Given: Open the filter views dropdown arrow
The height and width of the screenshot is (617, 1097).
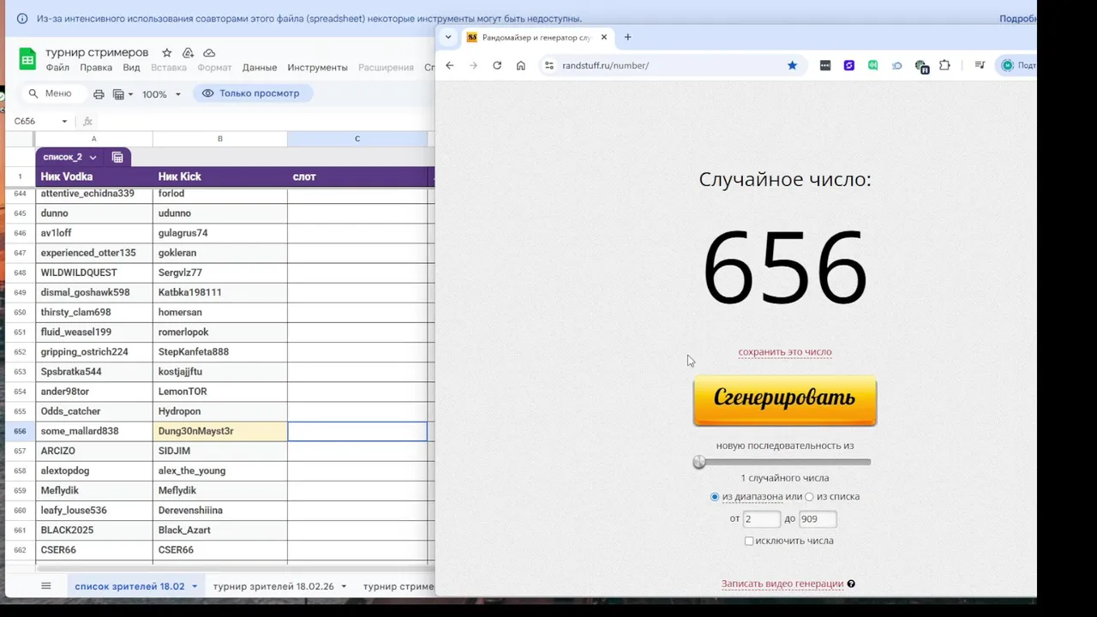Looking at the screenshot, I should (130, 94).
